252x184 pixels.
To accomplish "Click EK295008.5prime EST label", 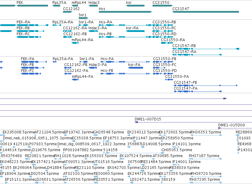I will click(x=19, y=132).
